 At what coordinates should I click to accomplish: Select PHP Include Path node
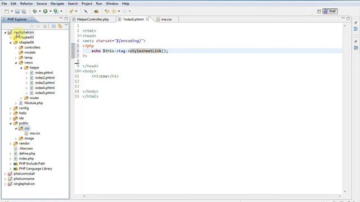point(32,163)
